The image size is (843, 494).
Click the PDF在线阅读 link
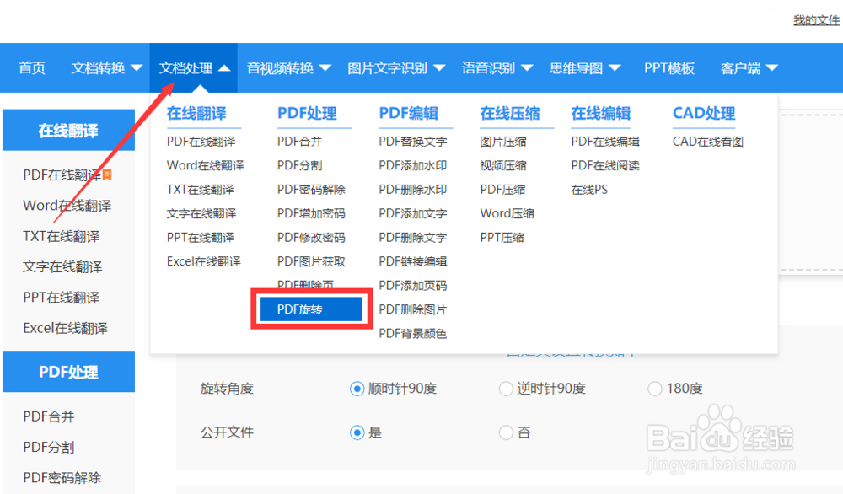(x=605, y=165)
